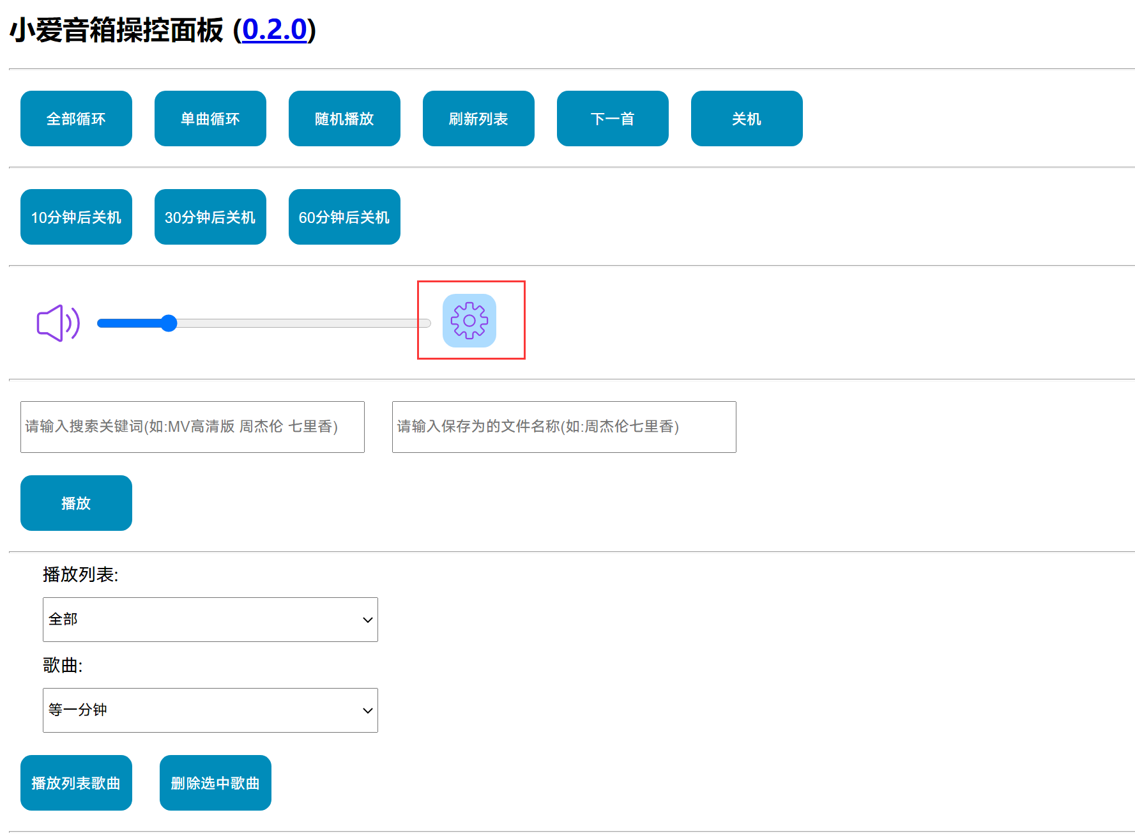
Task: Click 删除选中歌曲 delete button
Action: click(215, 783)
